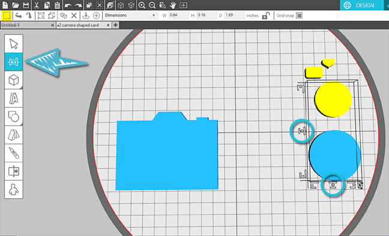Click the W width input field
Image resolution: width=389 pixels, height=236 pixels.
179,16
